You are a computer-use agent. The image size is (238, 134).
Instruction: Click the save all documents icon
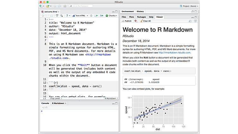(x=59, y=6)
